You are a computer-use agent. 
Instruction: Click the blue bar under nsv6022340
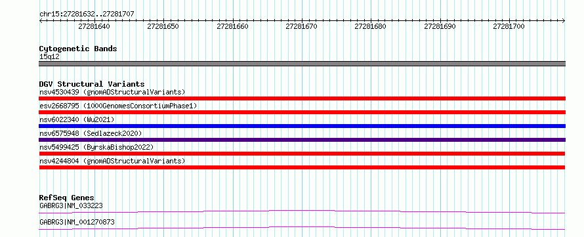302,126
